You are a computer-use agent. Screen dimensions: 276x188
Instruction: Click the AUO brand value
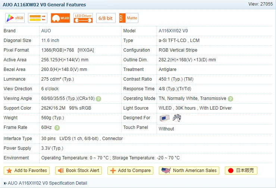46,31
